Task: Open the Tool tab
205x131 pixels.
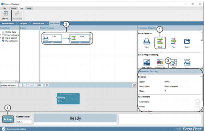Action: 21,8
